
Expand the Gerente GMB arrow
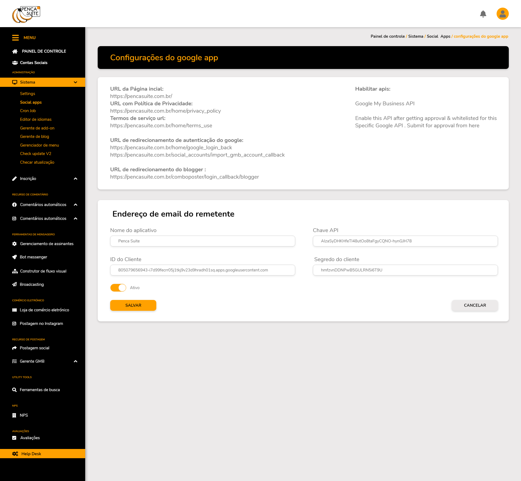76,361
